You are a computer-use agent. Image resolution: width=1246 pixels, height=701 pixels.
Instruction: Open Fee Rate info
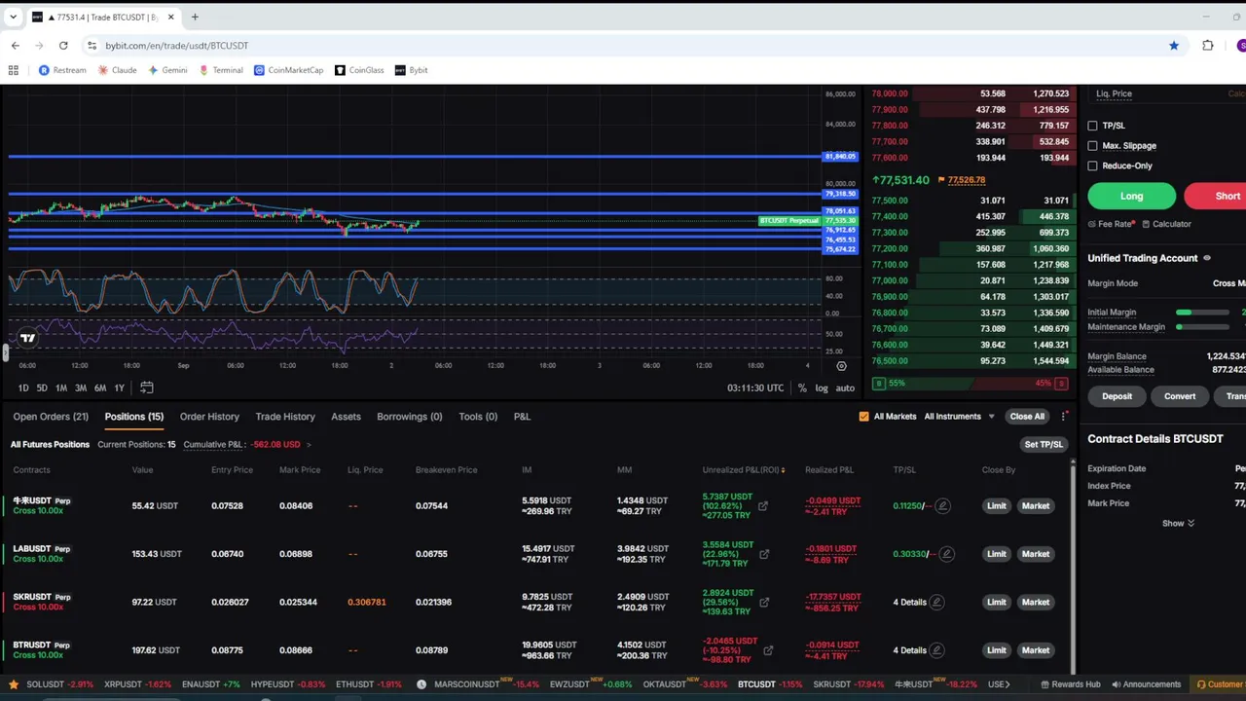pyautogui.click(x=1111, y=224)
